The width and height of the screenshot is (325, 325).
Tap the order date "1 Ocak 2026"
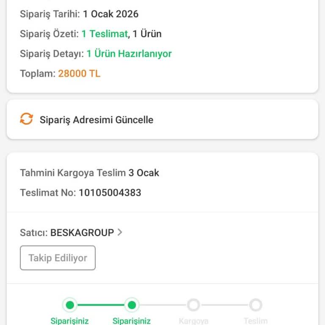(x=110, y=14)
